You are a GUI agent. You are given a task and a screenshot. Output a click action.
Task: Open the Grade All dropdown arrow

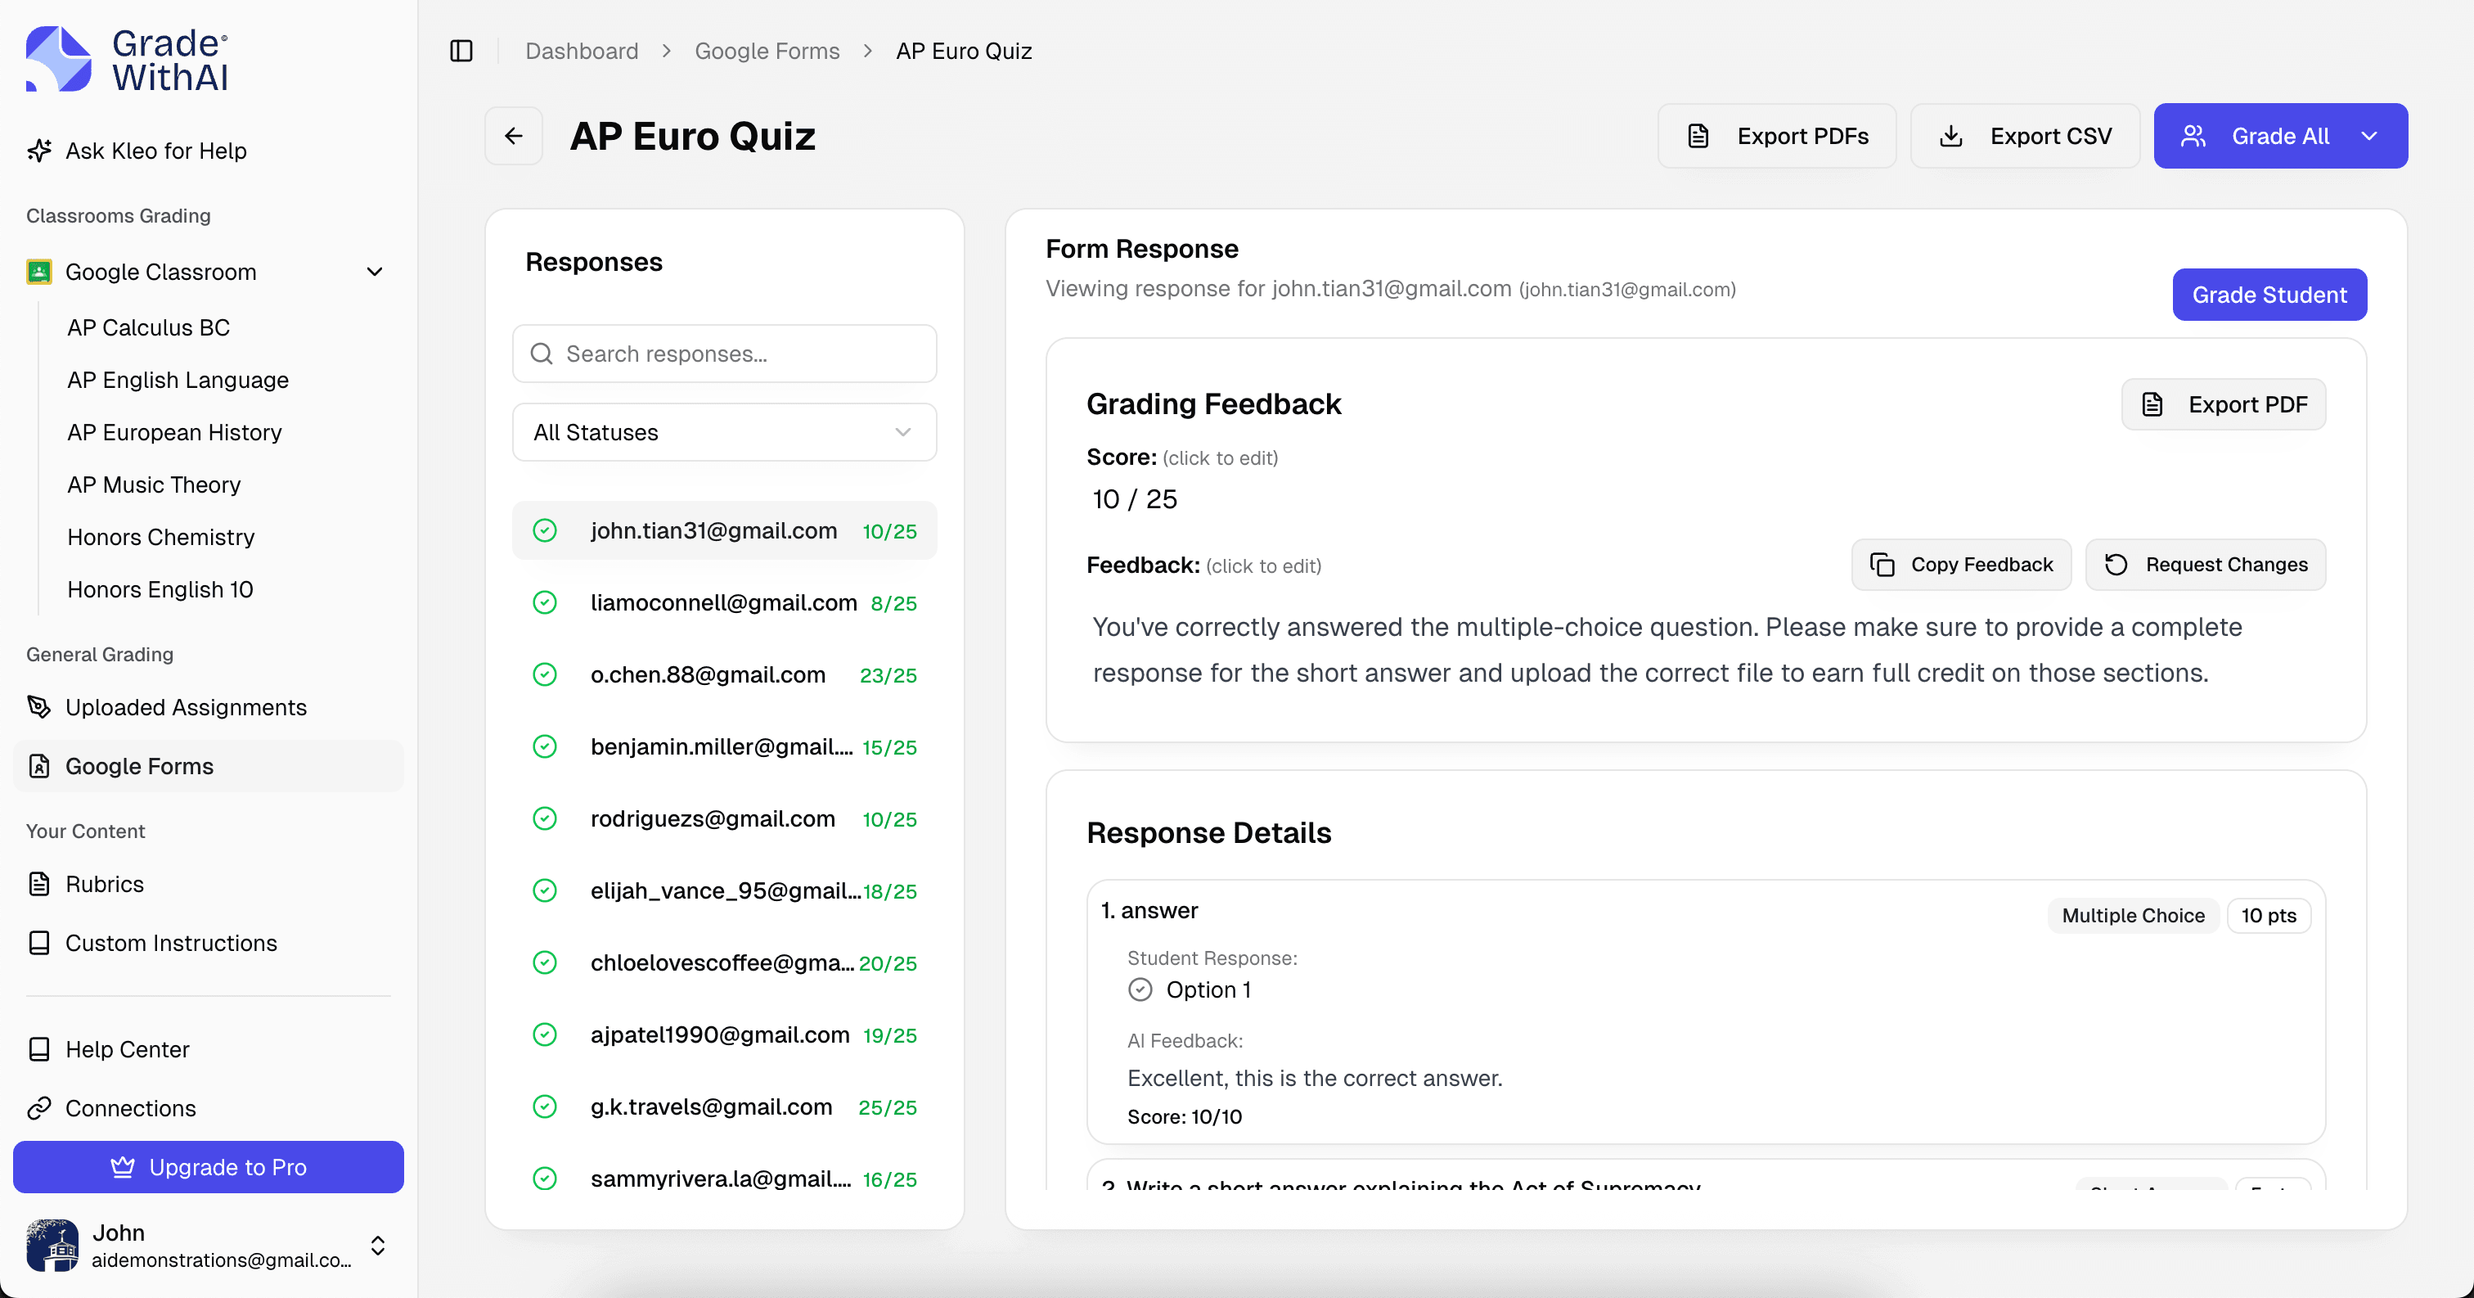[2369, 136]
